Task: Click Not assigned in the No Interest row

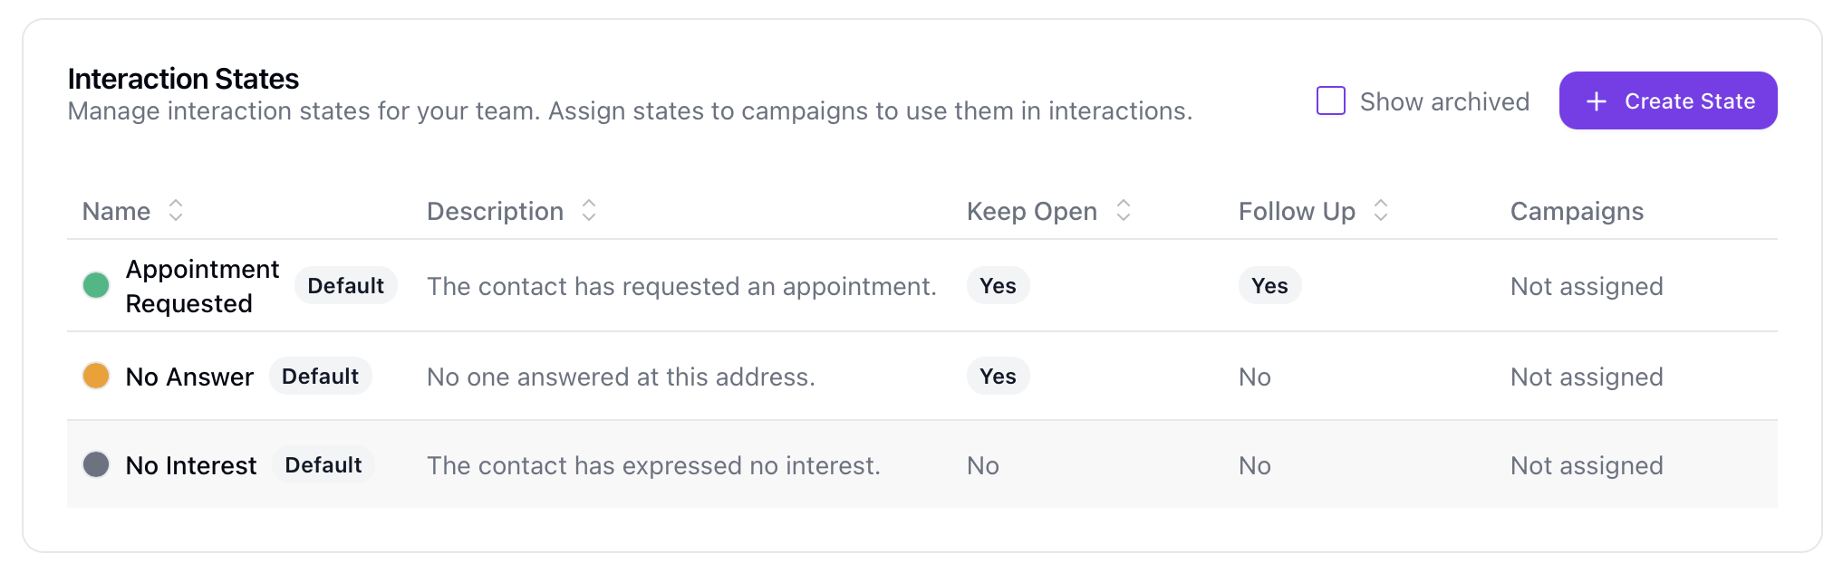Action: (x=1587, y=465)
